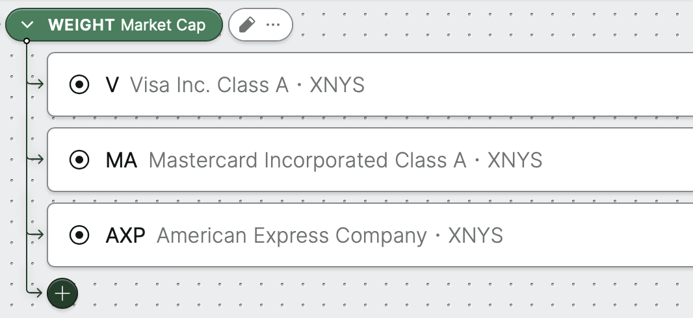
Task: Click the pencil edit icon
Action: coord(246,25)
